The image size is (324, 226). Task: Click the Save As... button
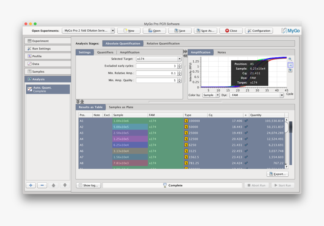click(205, 31)
